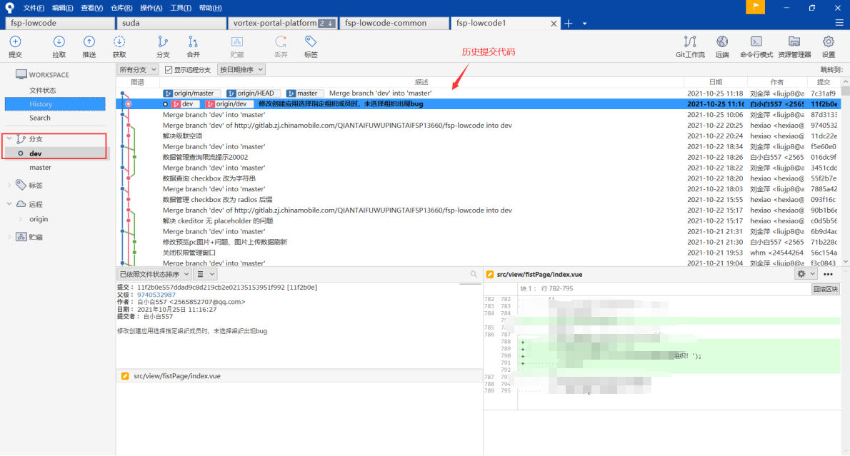This screenshot has width=850, height=456.
Task: Click the 贮藏 (Stash) toolbar icon
Action: click(x=237, y=46)
